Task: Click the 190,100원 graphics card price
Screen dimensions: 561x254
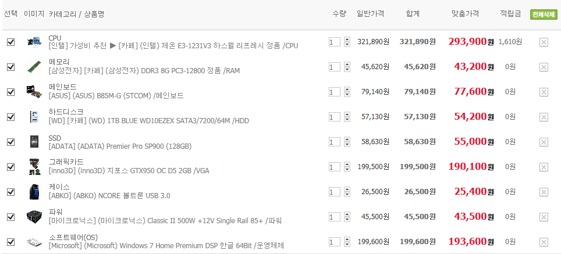Action: 471,166
